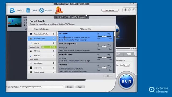Viewport: 172px width, 97px height.
Task: Click the music note icon beside the second to Music
Action: [x=31, y=56]
